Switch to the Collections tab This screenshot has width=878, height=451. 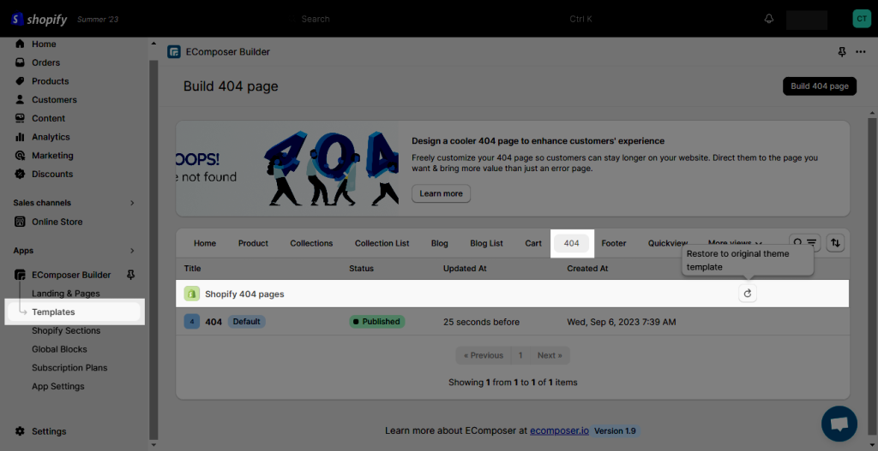tap(311, 243)
